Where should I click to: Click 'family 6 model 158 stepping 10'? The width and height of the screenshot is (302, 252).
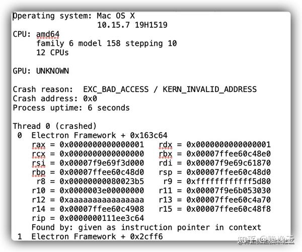[106, 43]
